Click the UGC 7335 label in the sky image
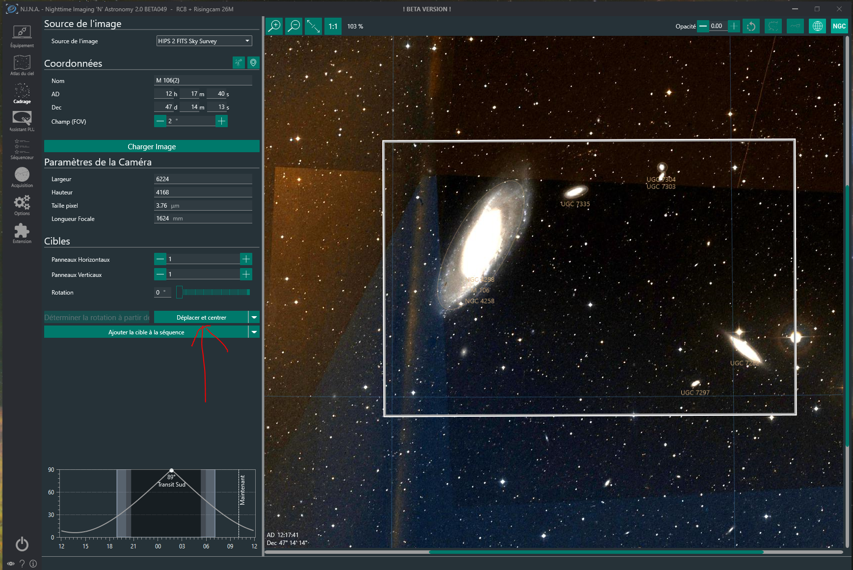 point(575,204)
